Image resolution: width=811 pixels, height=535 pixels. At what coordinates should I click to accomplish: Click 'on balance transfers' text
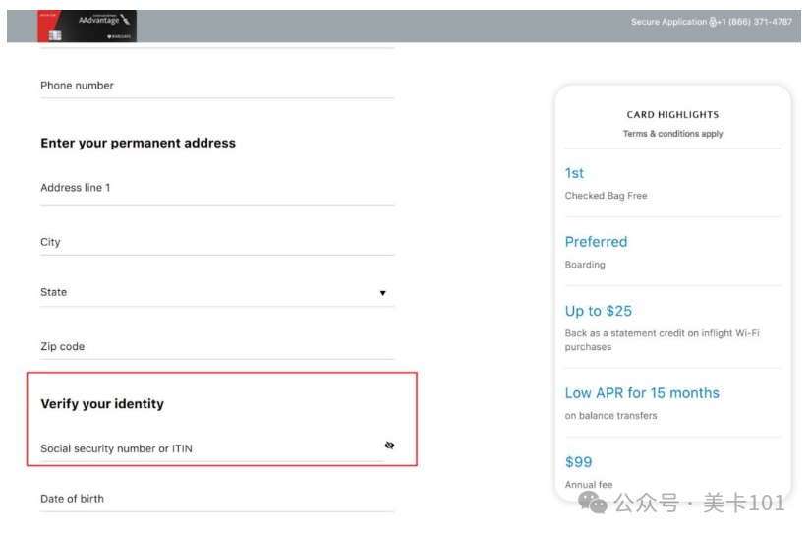[610, 415]
